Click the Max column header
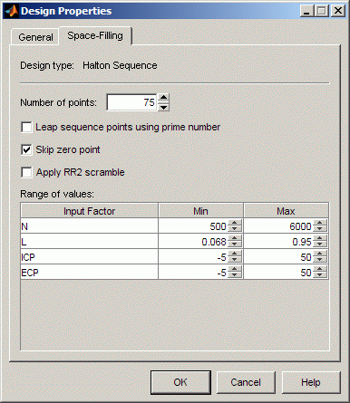The width and height of the screenshot is (350, 403). 286,211
